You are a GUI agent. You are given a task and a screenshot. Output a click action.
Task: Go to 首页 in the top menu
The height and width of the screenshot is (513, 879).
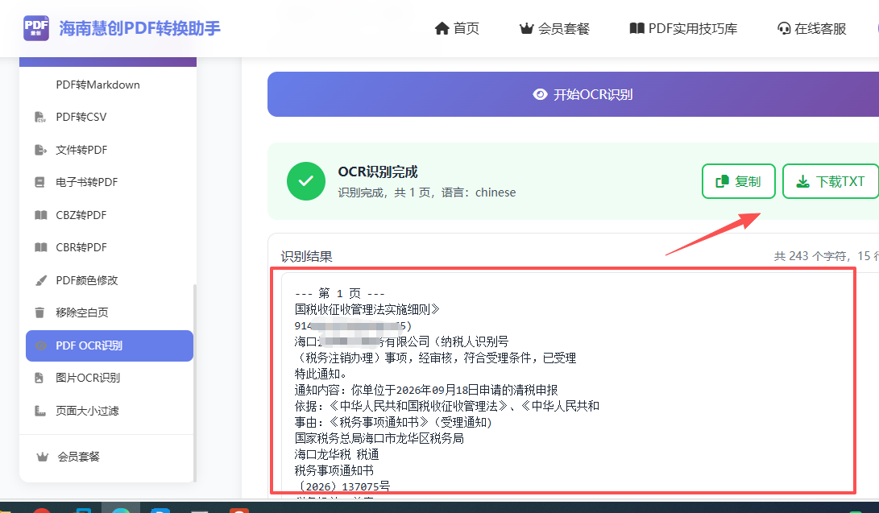(466, 28)
